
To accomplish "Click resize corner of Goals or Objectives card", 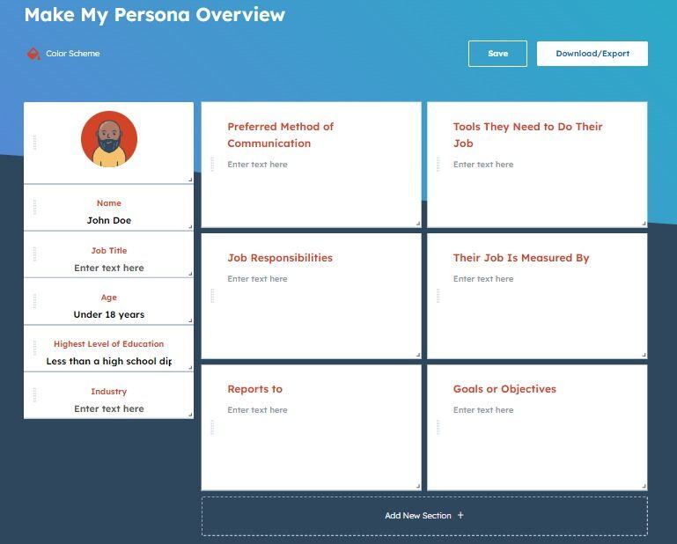I will click(643, 485).
